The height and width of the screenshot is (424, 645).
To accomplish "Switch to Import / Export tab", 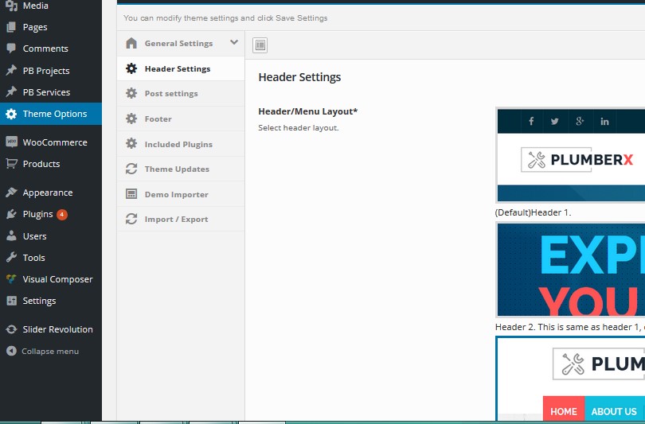I will 181,219.
